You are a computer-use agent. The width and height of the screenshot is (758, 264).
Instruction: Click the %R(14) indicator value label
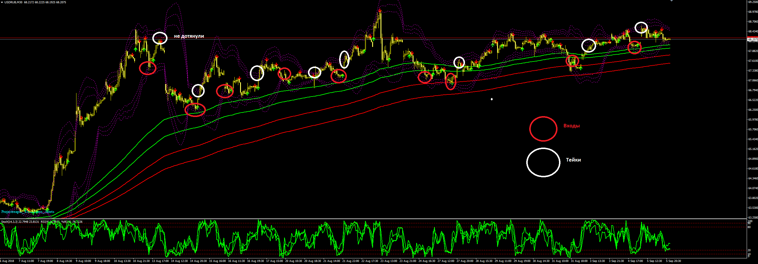[72, 222]
